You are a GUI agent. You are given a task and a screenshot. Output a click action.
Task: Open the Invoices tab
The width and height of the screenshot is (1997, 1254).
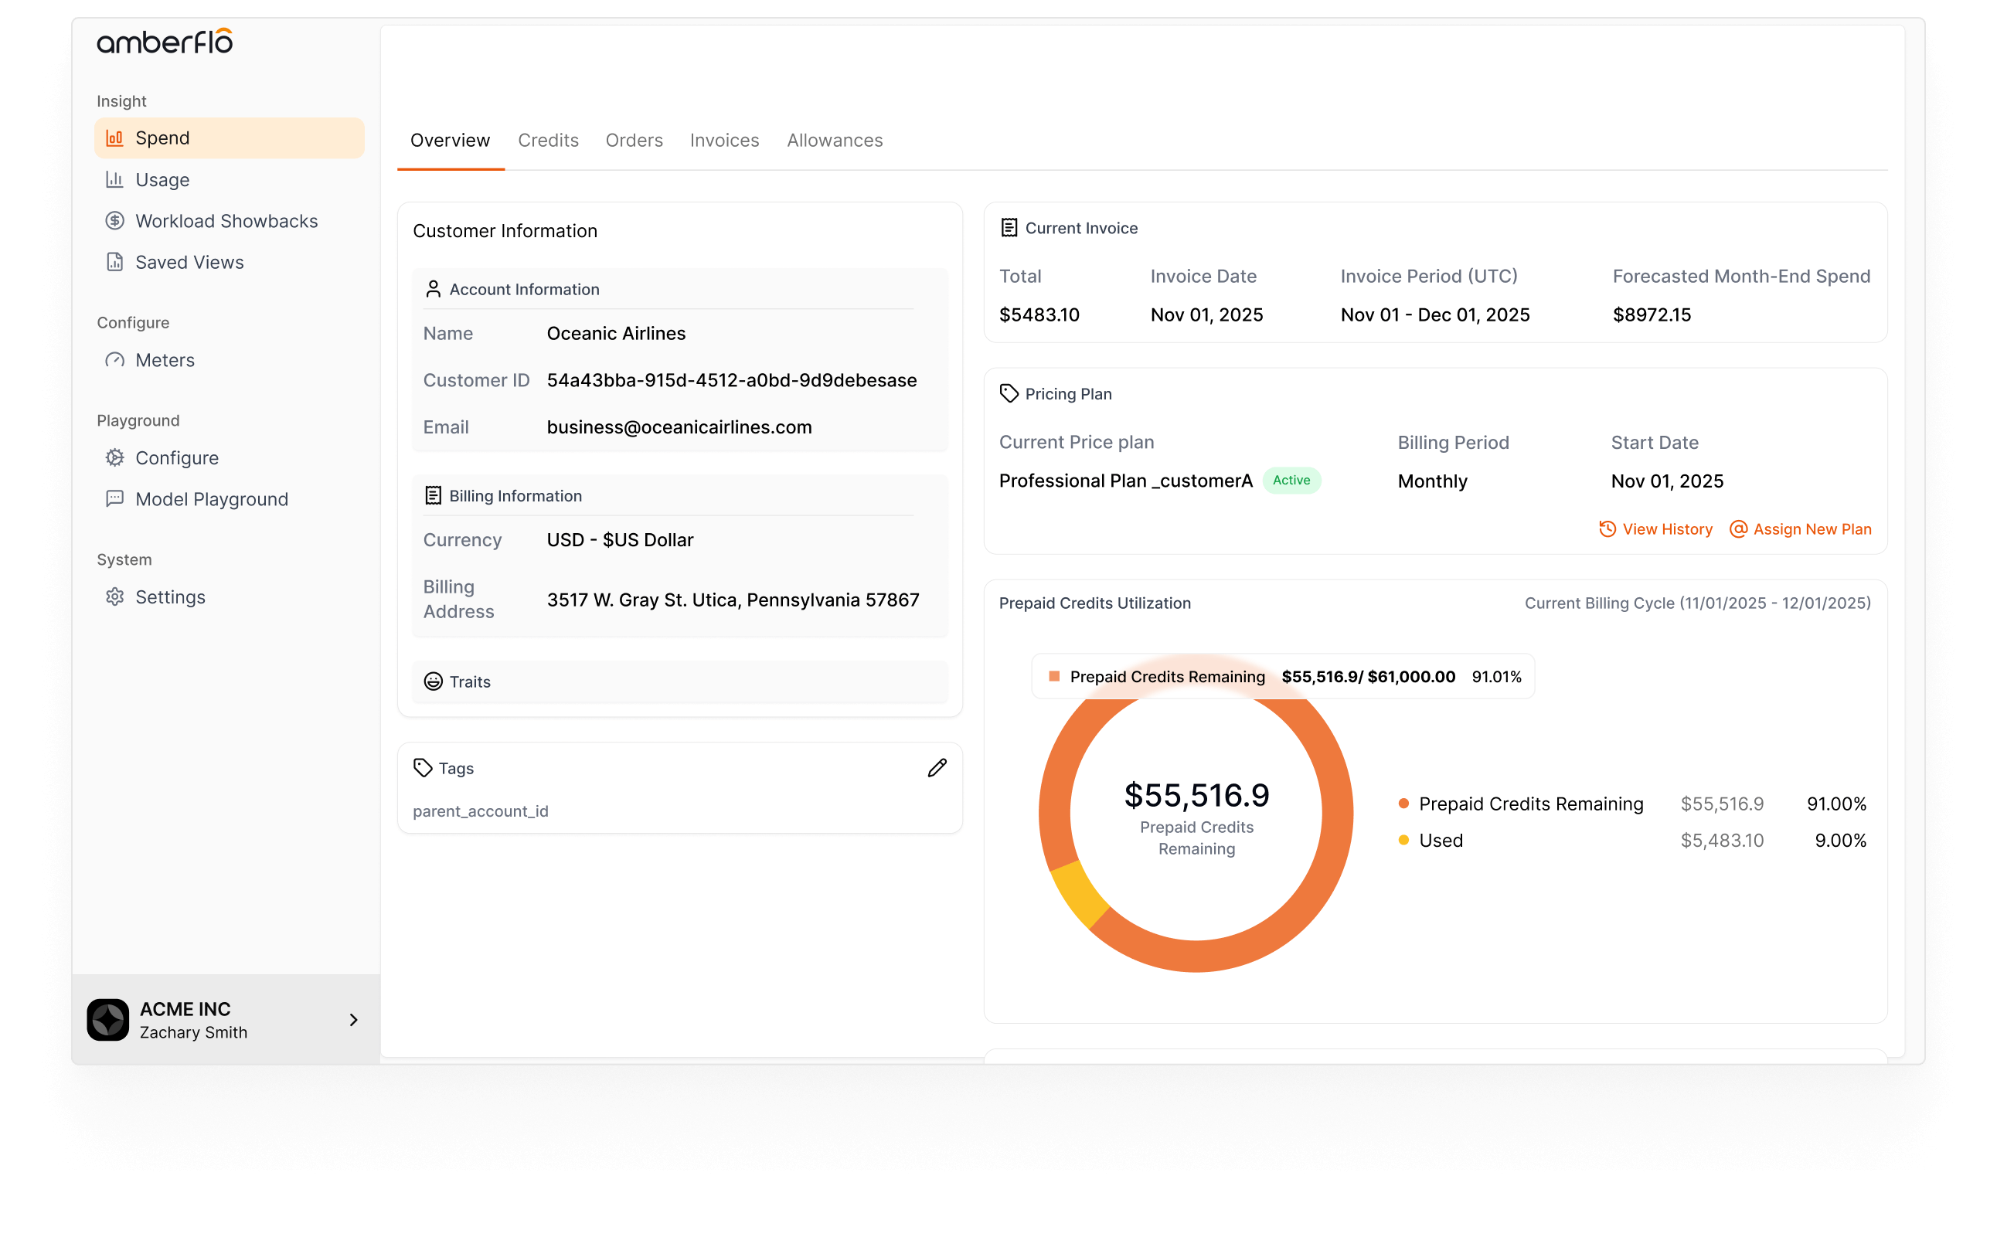[x=723, y=140]
